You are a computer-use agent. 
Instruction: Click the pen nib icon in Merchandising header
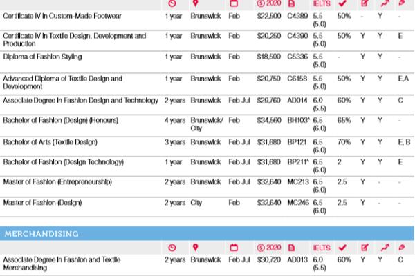[402, 248]
